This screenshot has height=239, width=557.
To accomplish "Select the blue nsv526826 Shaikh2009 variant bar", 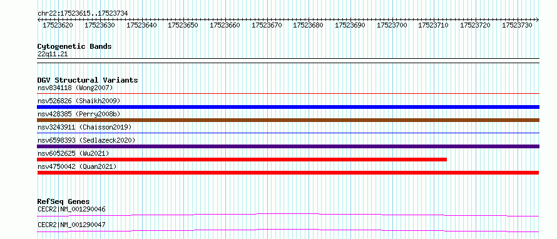I will click(288, 107).
